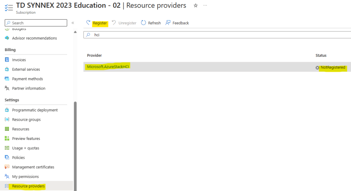Open Usage + quotas
The width and height of the screenshot is (351, 191).
pos(25,148)
